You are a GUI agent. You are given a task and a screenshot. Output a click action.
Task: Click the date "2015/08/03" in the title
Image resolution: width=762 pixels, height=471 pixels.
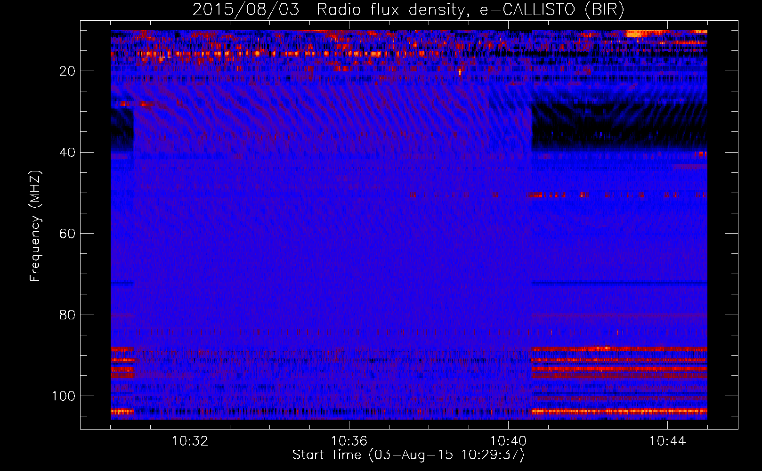tap(246, 10)
